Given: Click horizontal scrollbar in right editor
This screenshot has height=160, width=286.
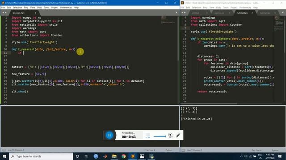Looking at the screenshot, I should pos(209,104).
